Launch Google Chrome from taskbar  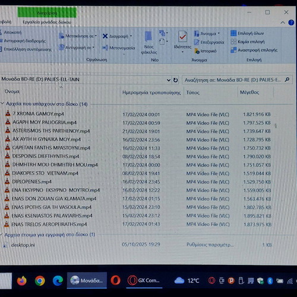(40, 280)
